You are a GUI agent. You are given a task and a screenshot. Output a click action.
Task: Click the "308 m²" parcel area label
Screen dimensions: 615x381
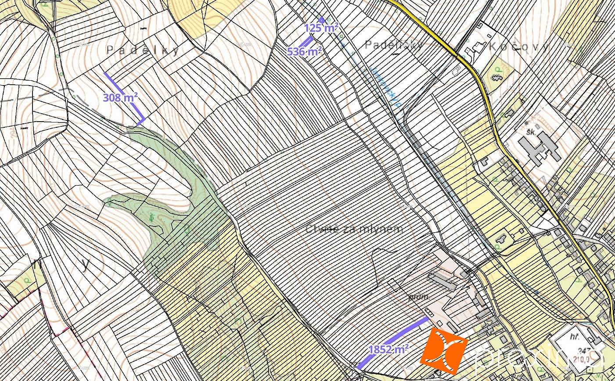tap(120, 97)
